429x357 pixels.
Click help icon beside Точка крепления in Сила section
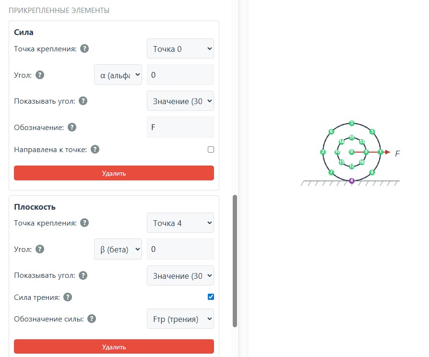[84, 48]
